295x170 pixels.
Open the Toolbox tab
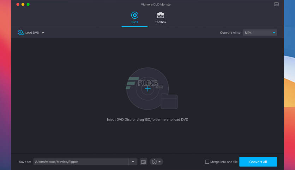161,18
